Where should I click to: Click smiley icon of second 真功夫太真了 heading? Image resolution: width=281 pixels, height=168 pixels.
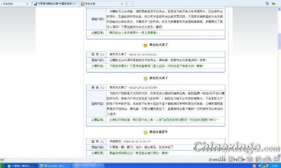point(145,78)
